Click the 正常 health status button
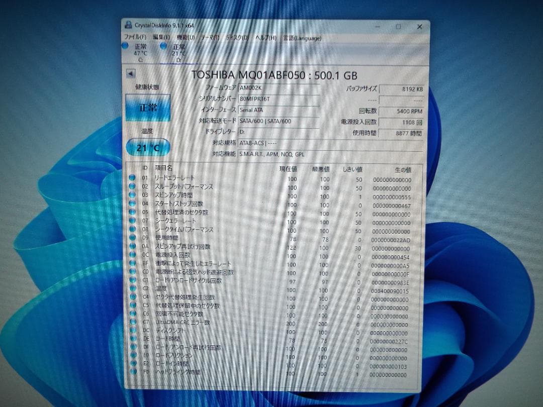The image size is (543, 407). click(147, 107)
